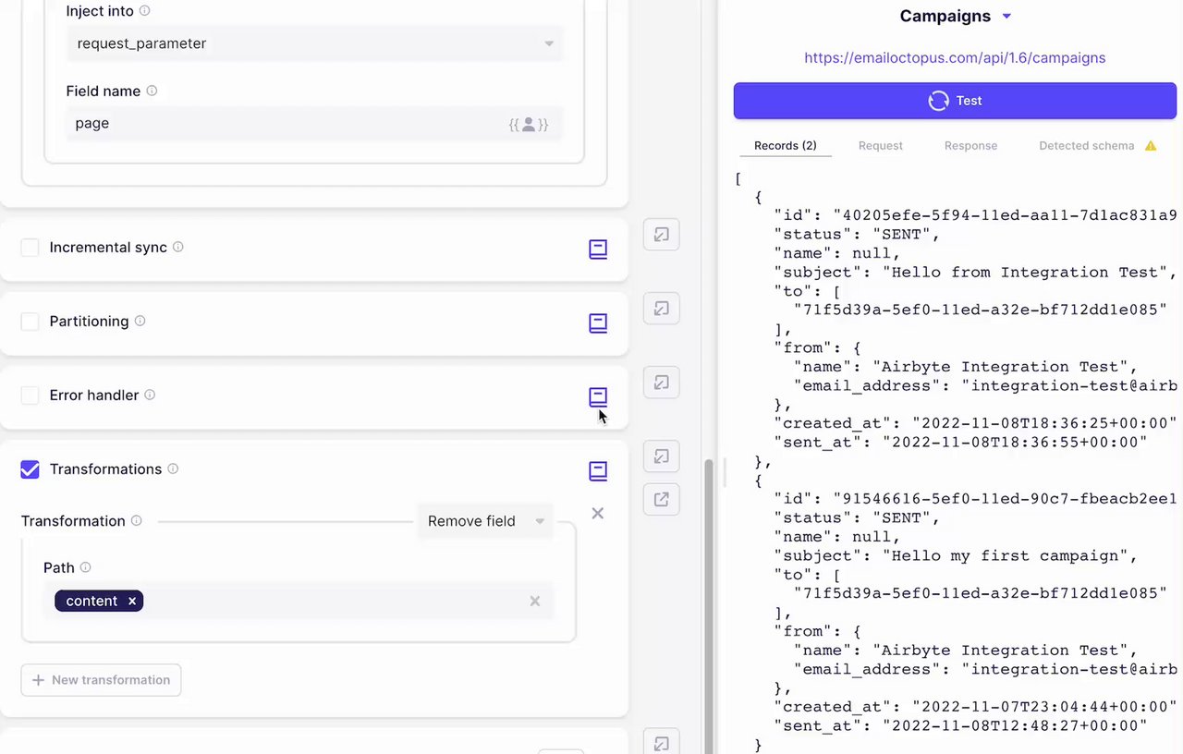Click info icon next to Field name
Screen dimensions: 1183x754
[x=152, y=91]
